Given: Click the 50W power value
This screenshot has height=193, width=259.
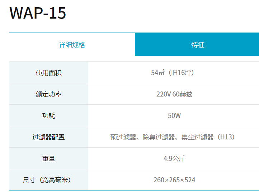Looking at the screenshot, I should pos(174,116).
